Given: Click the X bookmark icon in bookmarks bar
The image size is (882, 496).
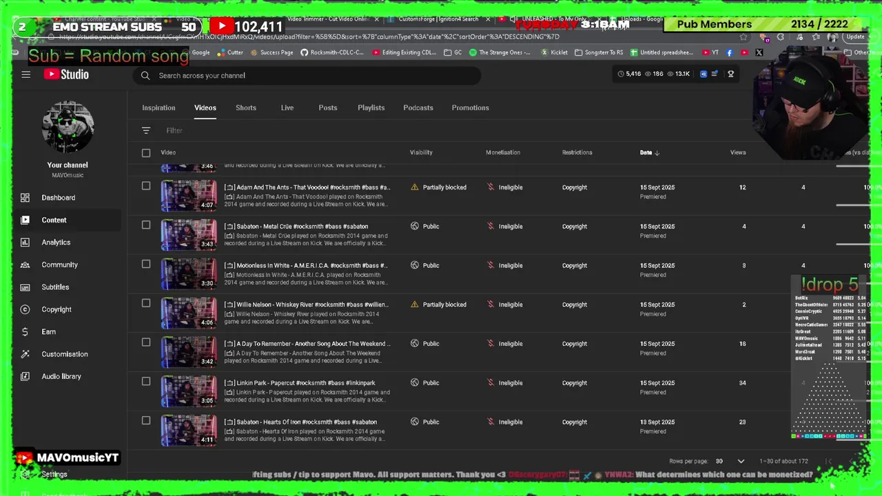Looking at the screenshot, I should tap(759, 52).
